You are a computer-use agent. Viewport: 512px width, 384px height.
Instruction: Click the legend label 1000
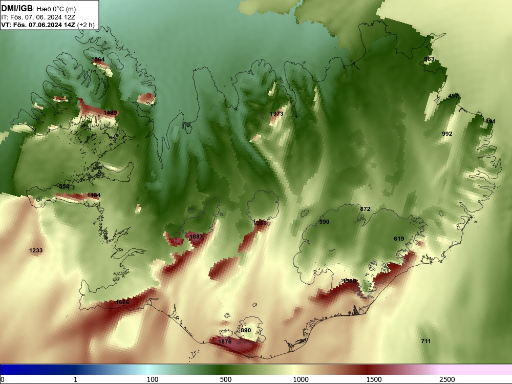coord(301,379)
